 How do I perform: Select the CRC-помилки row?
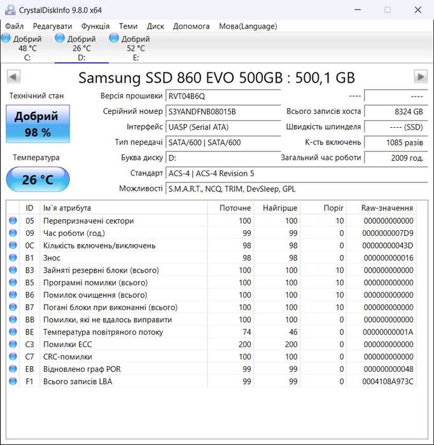point(211,357)
